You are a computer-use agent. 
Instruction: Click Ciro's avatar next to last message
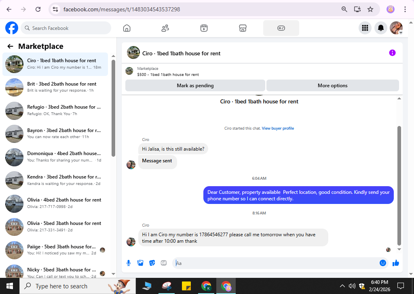(x=131, y=242)
